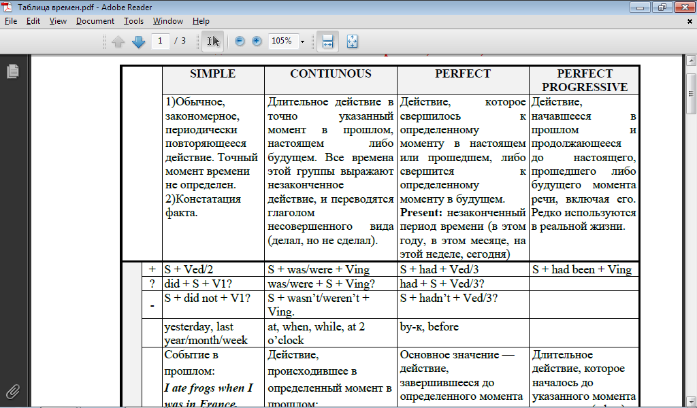Open the Document menu

(95, 21)
